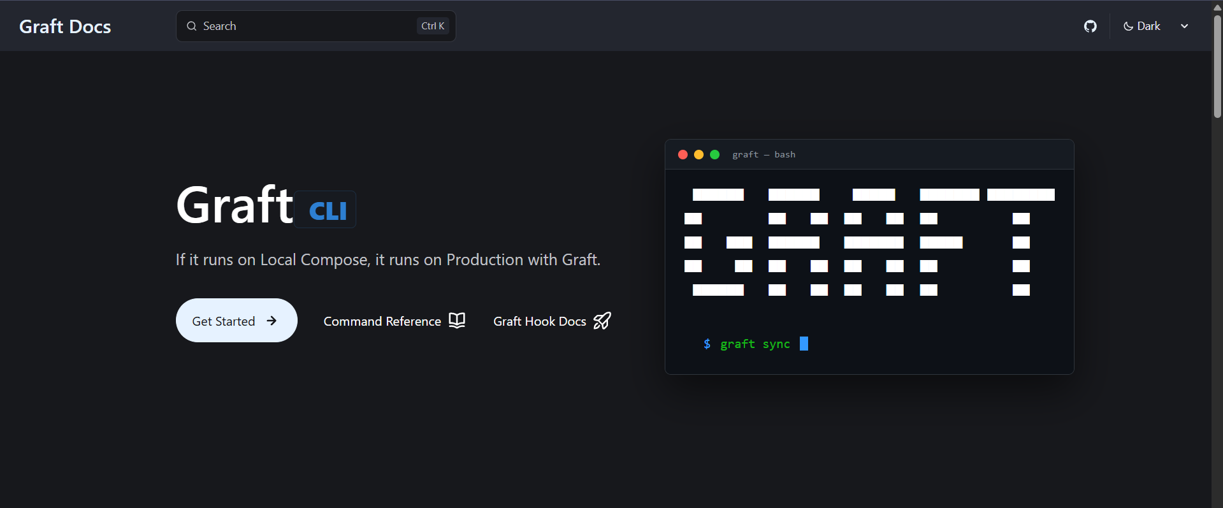The height and width of the screenshot is (508, 1223).
Task: Click the green dot in the terminal header
Action: [714, 154]
